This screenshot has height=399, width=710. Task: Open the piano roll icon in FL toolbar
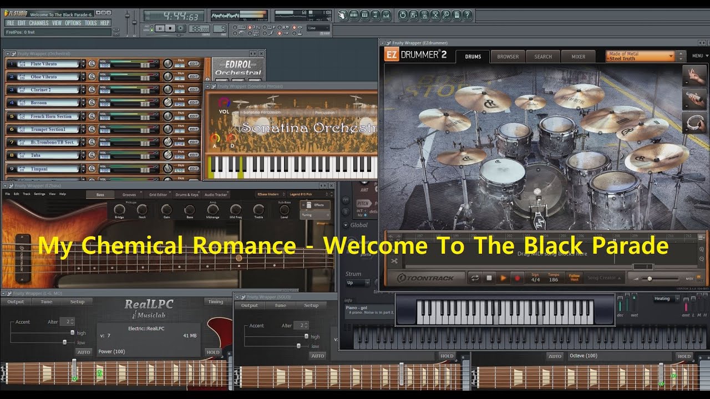pyautogui.click(x=364, y=14)
